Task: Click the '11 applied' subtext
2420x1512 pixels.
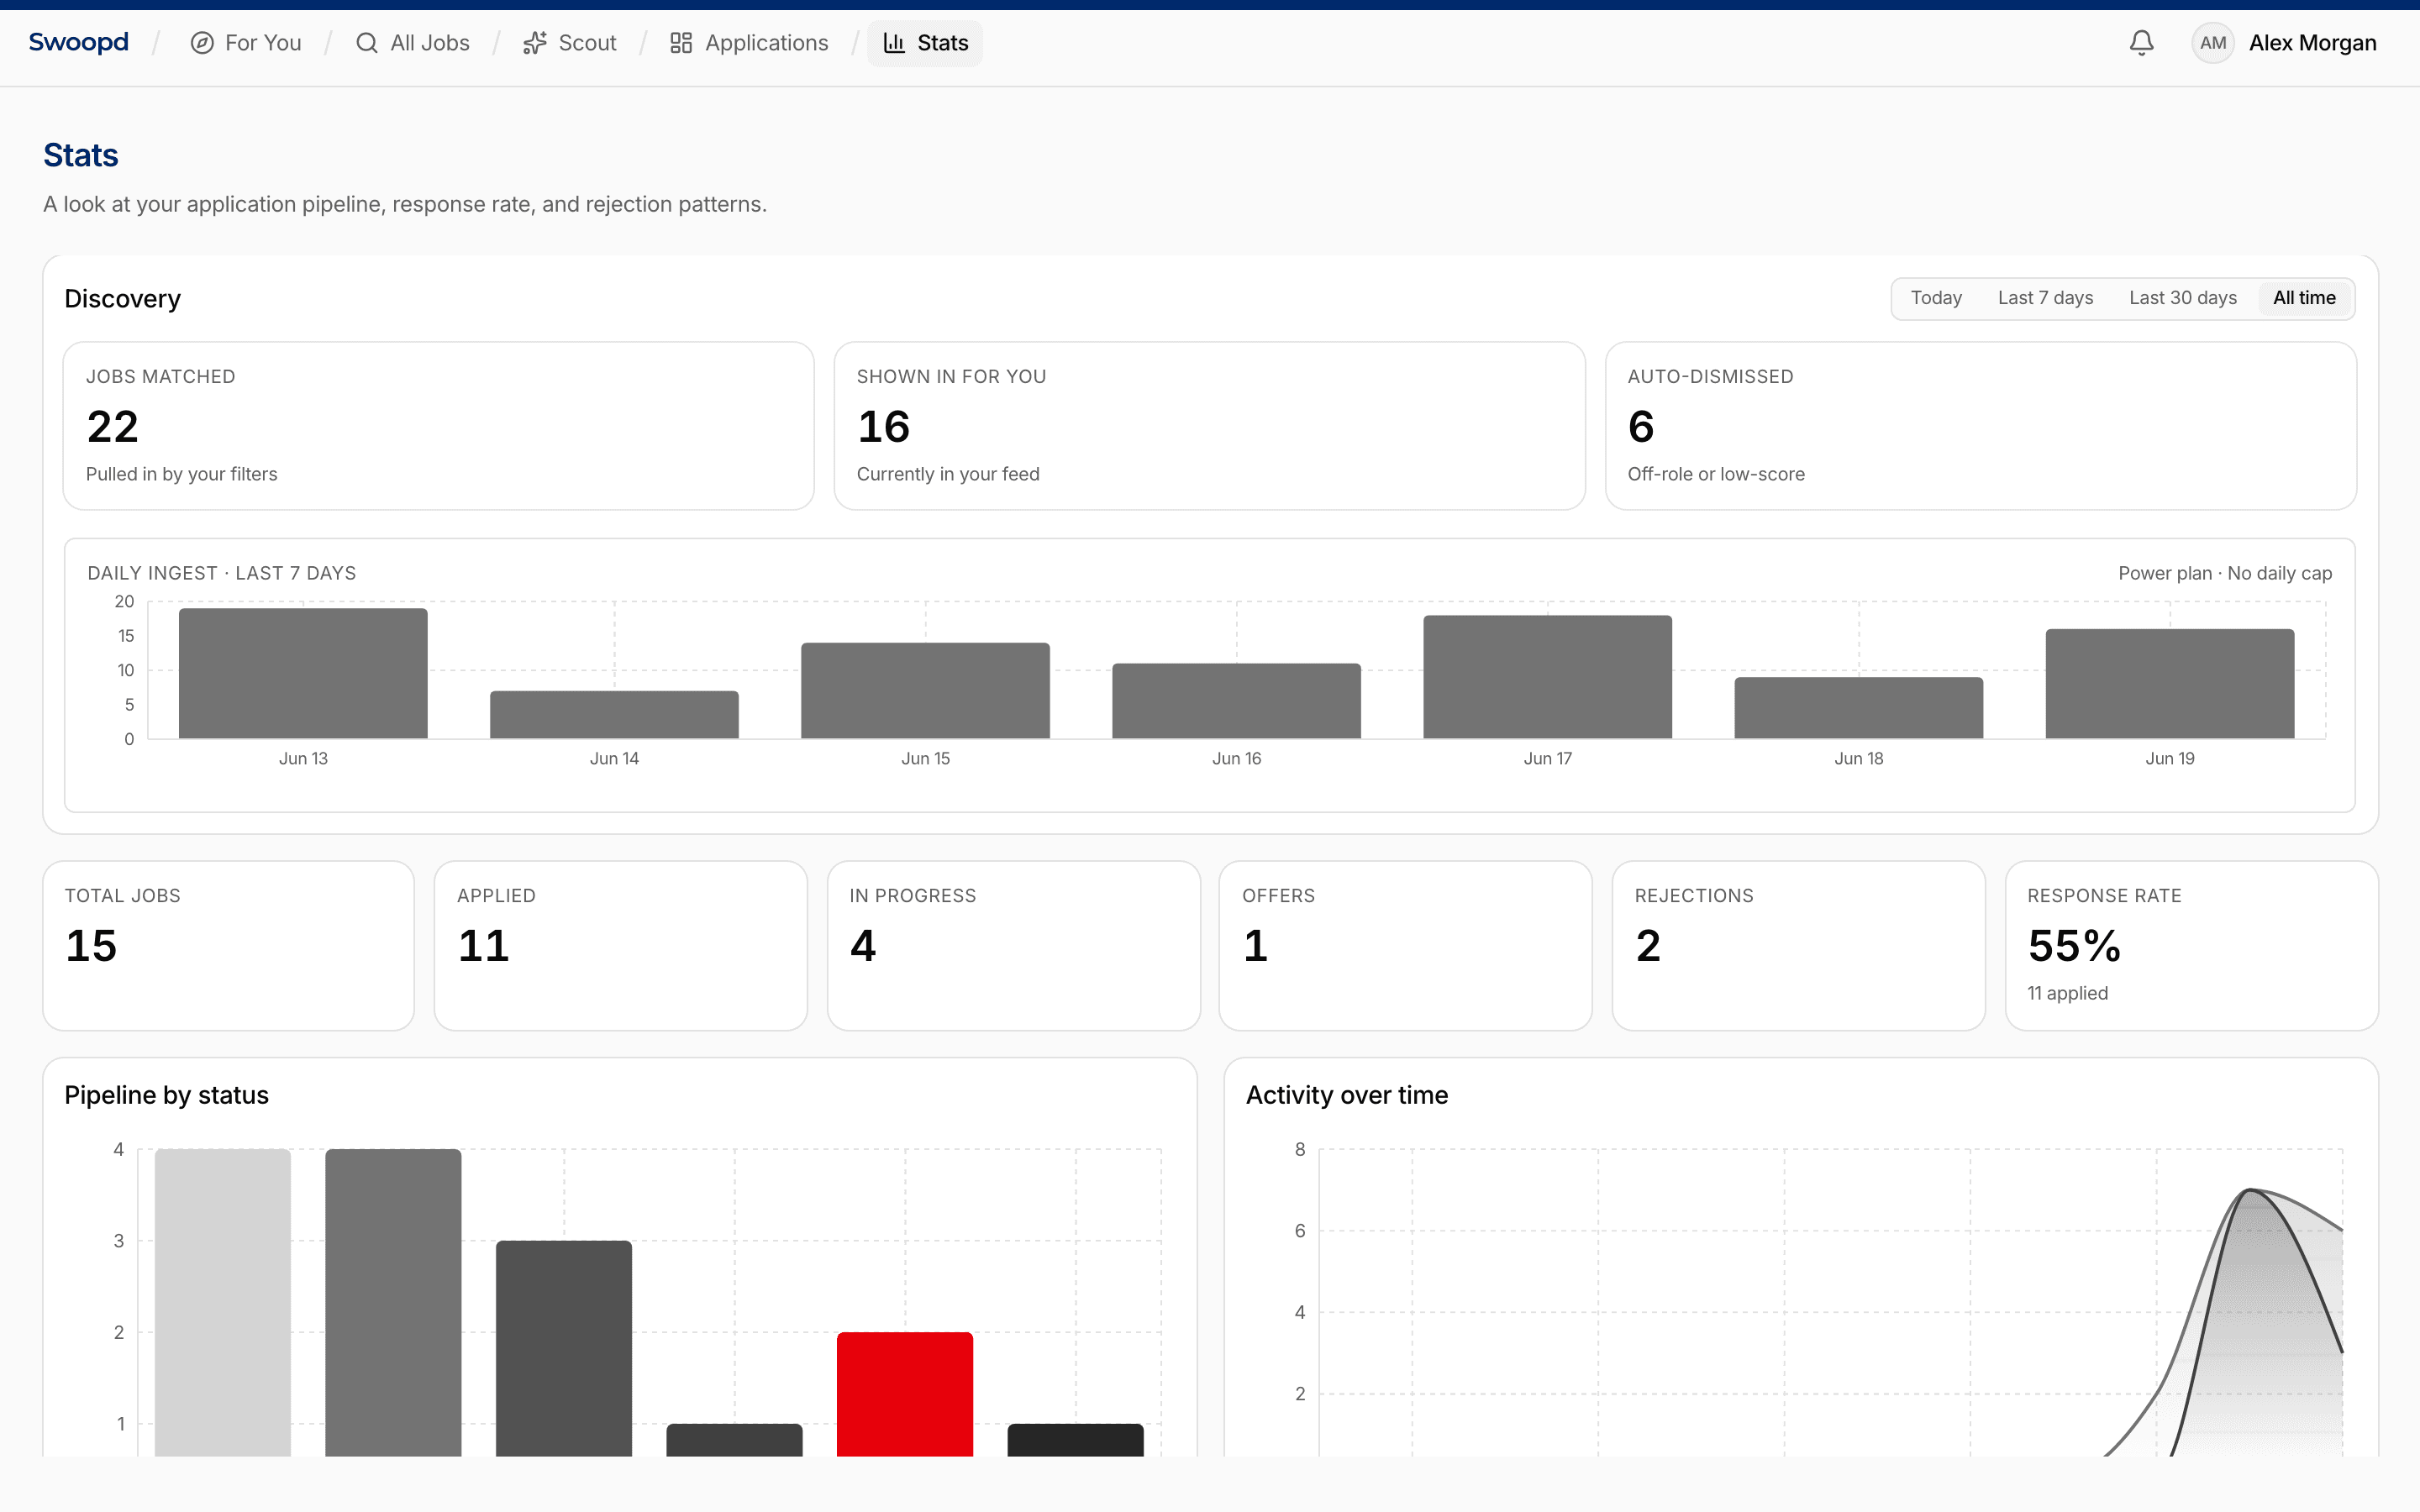Action: point(2067,993)
